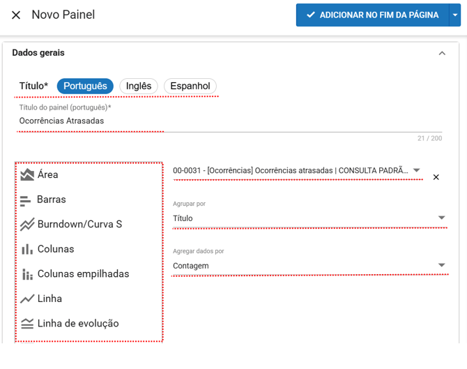Switch title language to Português

click(85, 86)
